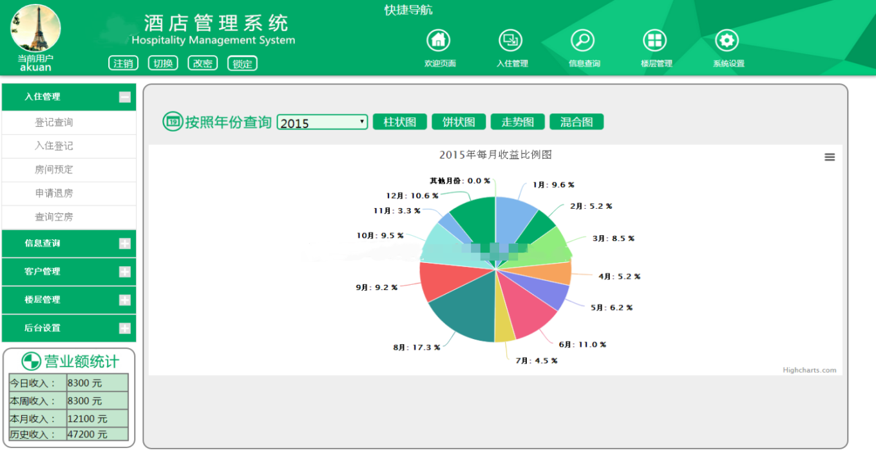Screen dimensions: 876x475
Task: Switch to the 饼状图 chart view
Action: pos(458,121)
